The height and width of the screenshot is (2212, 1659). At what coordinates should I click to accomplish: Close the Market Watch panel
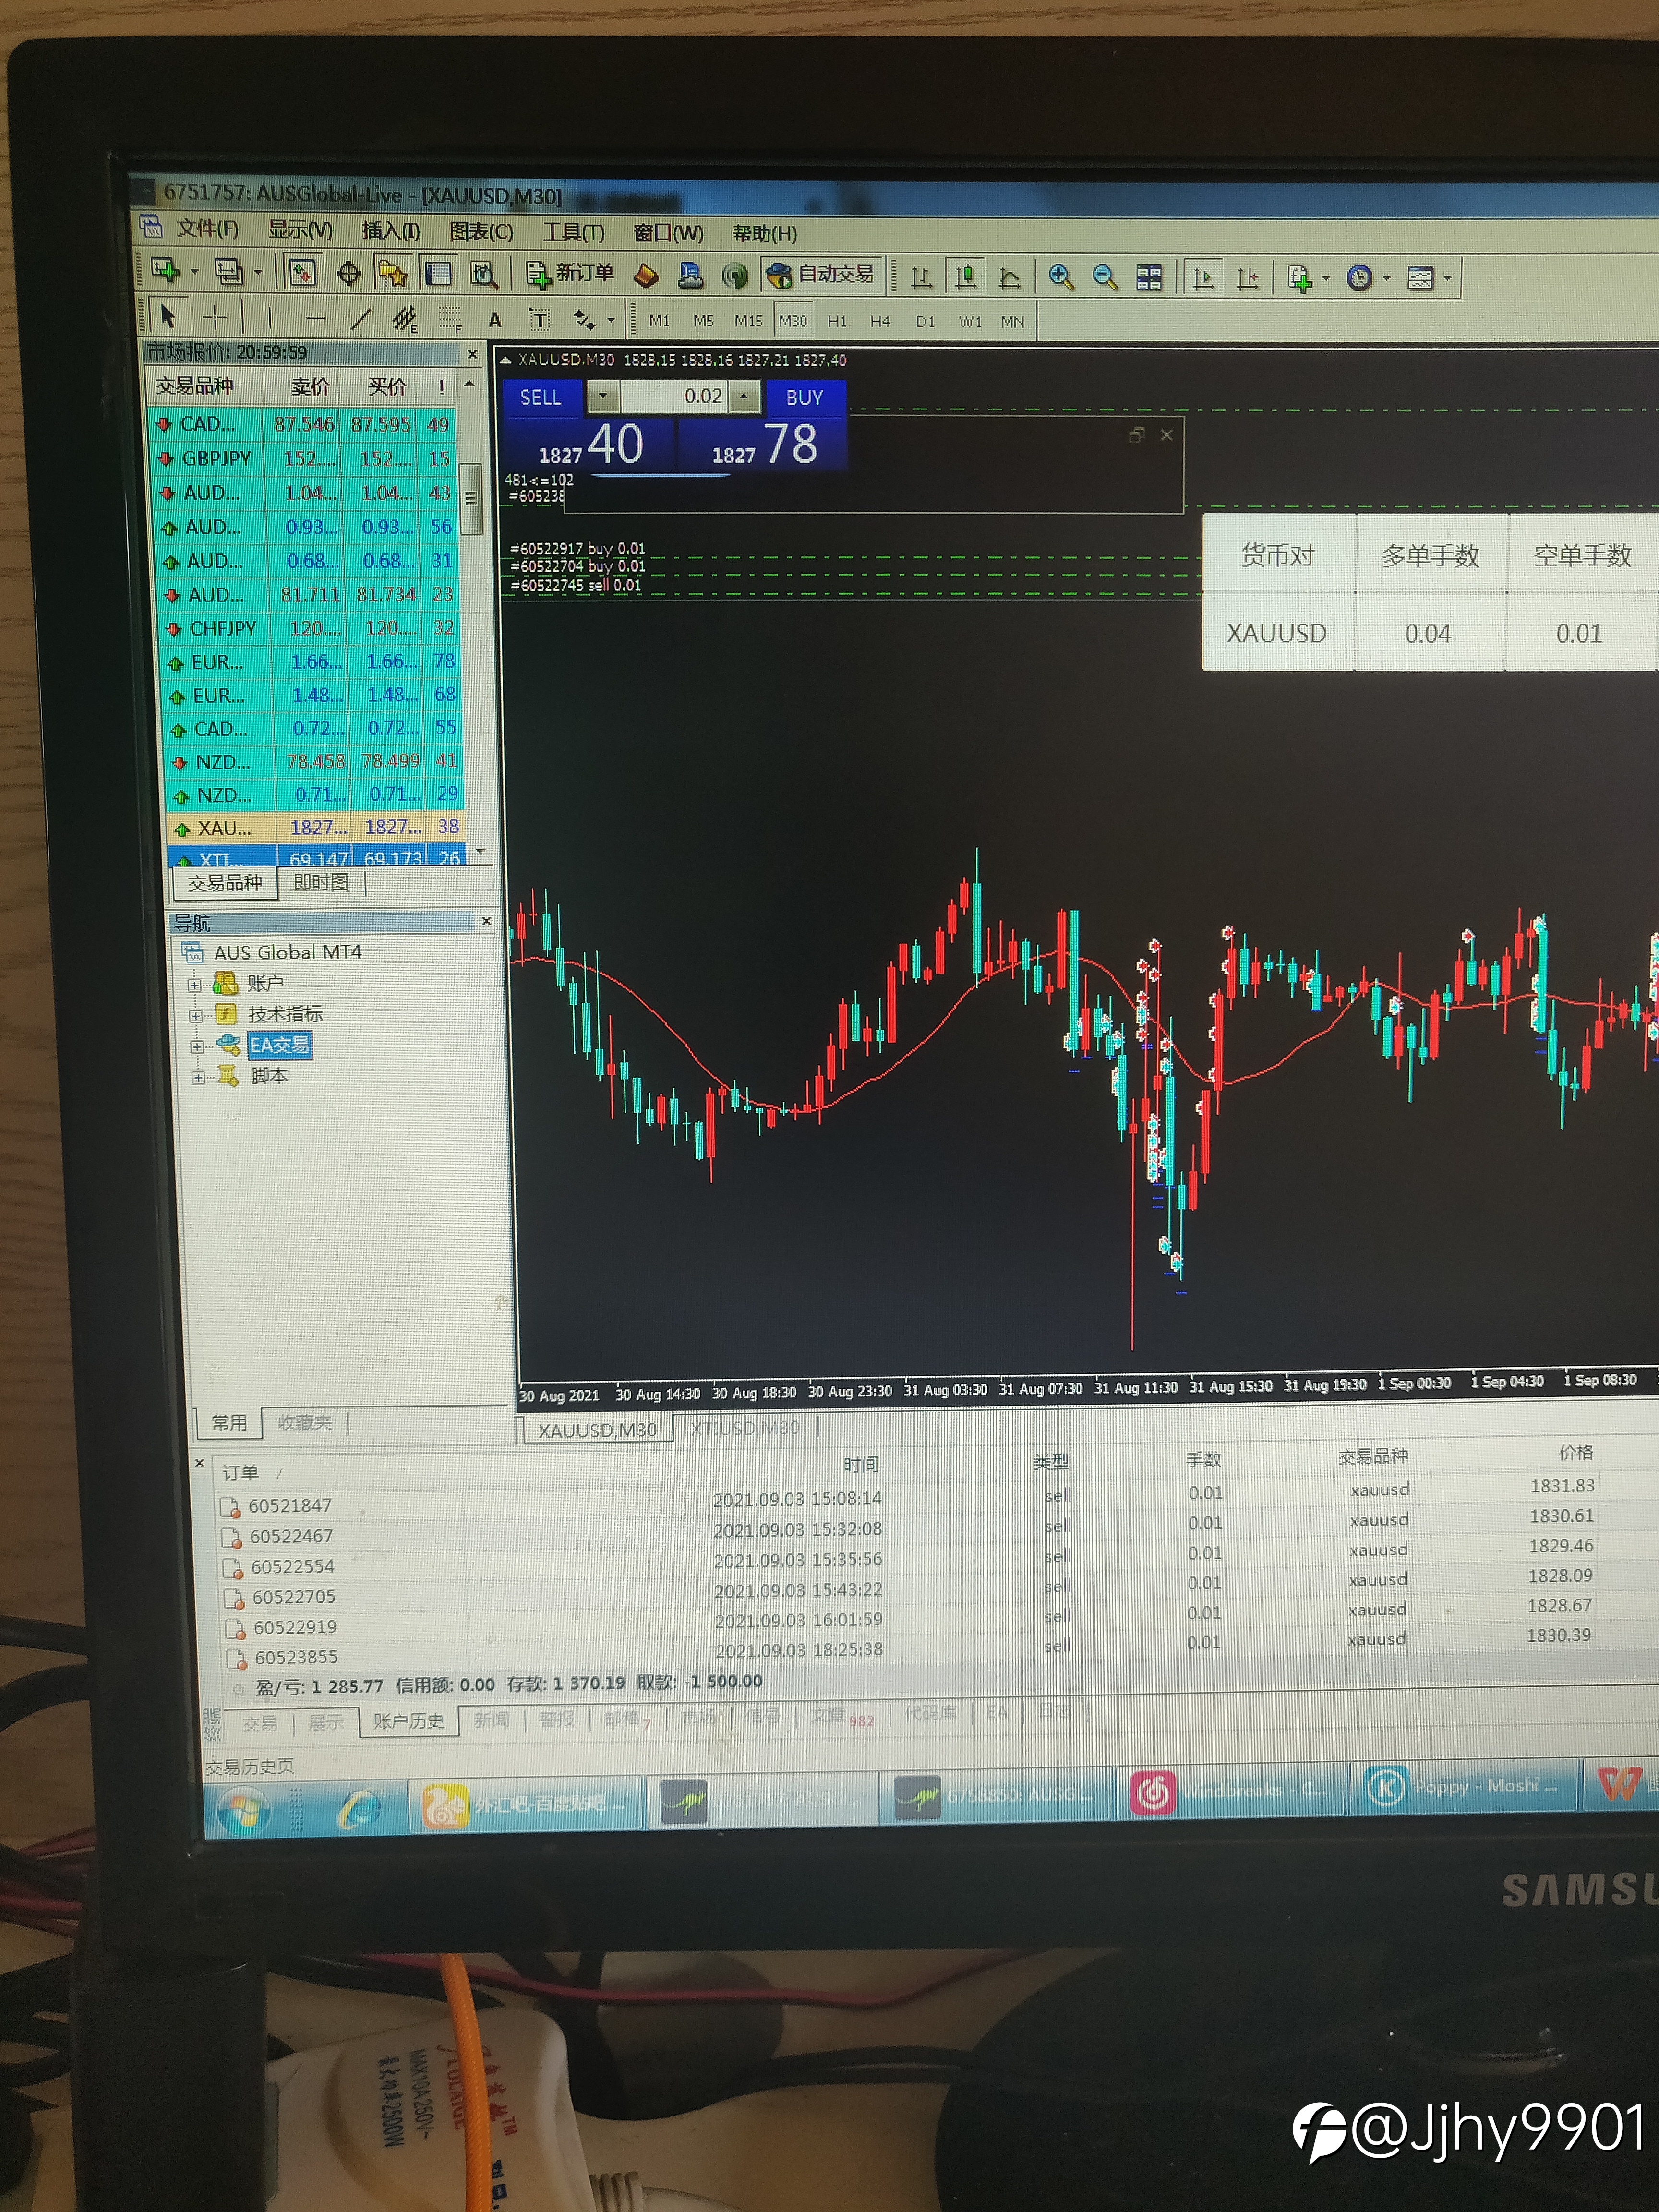473,354
